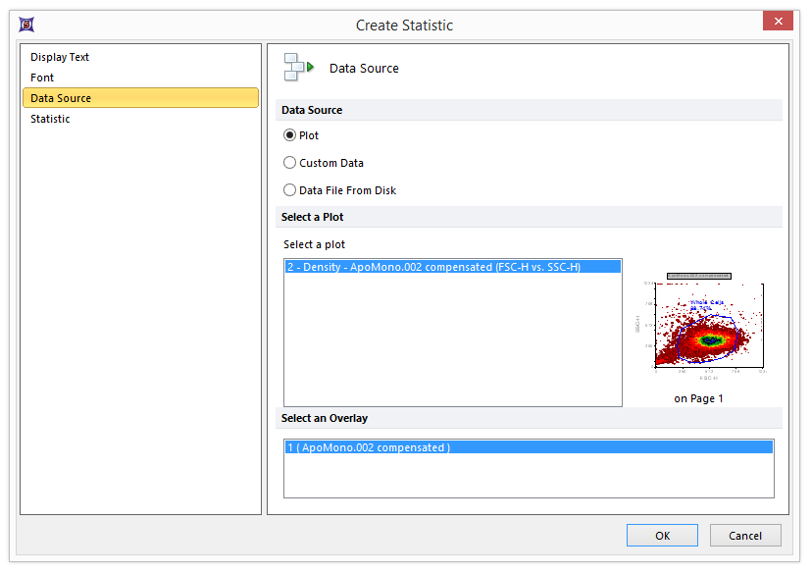This screenshot has height=573, width=811.
Task: Open the Display Text category
Action: [x=60, y=57]
